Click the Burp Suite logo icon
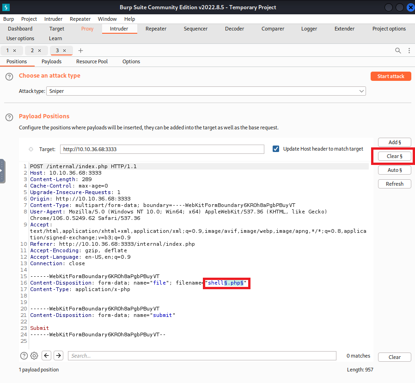Screen dimensions: 415x383 pos(6,7)
